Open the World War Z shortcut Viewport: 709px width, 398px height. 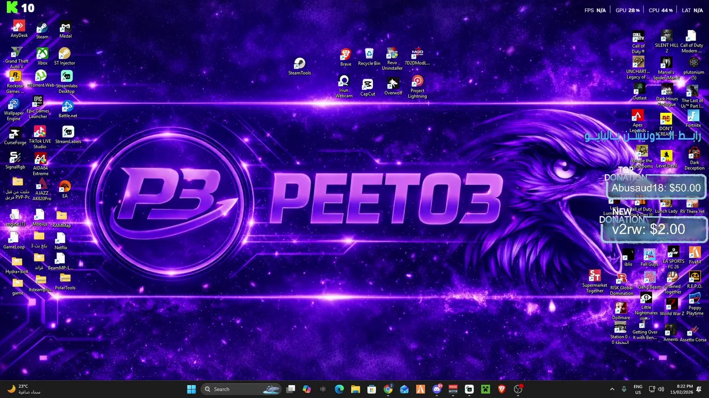pyautogui.click(x=671, y=307)
